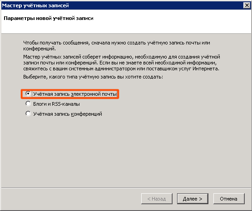Screen dimensions: 252x211
Task: Pick the Учётная запись конференций radio circle
Action: pos(28,113)
